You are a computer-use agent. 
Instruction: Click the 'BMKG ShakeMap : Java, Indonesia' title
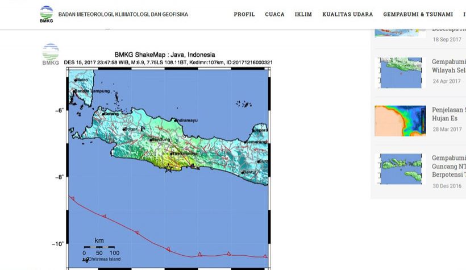click(165, 55)
